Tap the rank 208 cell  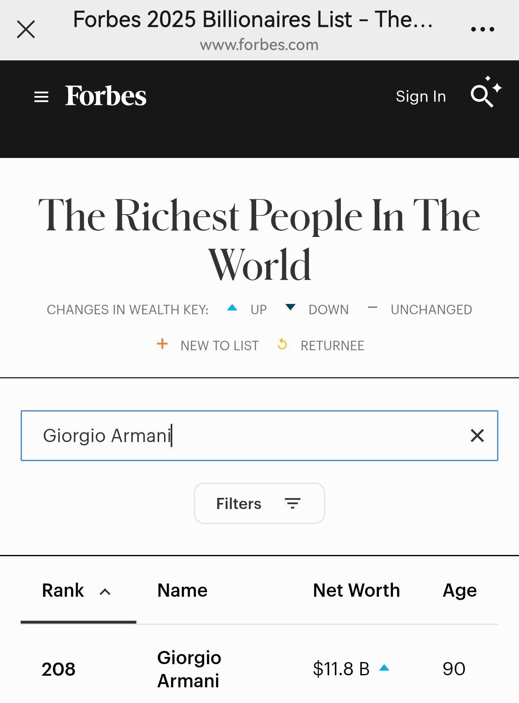(58, 669)
